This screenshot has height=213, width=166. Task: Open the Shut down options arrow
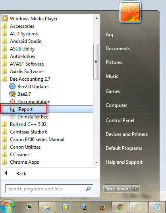click(x=135, y=189)
